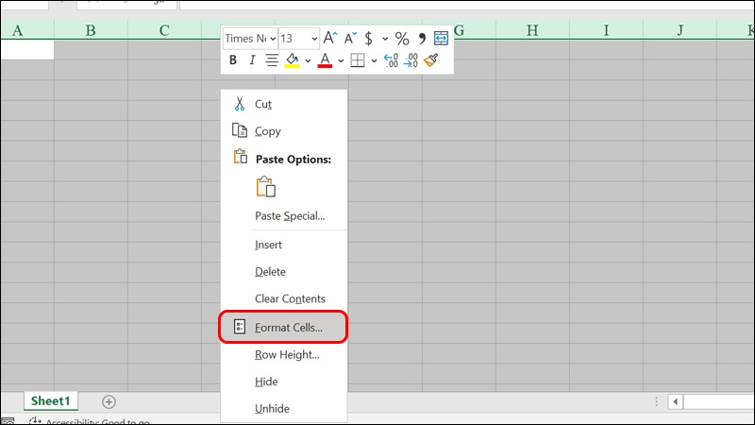Click horizontal scrollbar left arrow
755x425 pixels.
(x=675, y=401)
